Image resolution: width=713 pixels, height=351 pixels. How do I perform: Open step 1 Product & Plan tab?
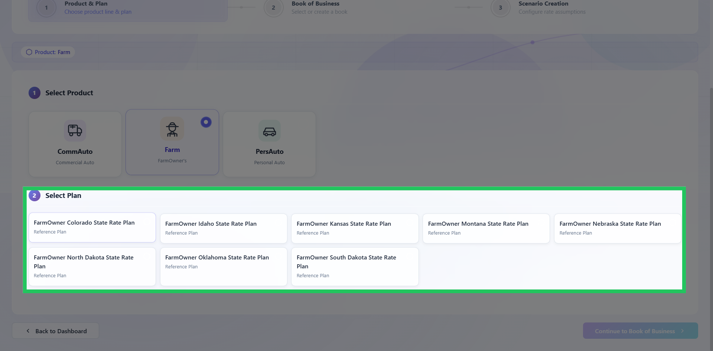[128, 8]
